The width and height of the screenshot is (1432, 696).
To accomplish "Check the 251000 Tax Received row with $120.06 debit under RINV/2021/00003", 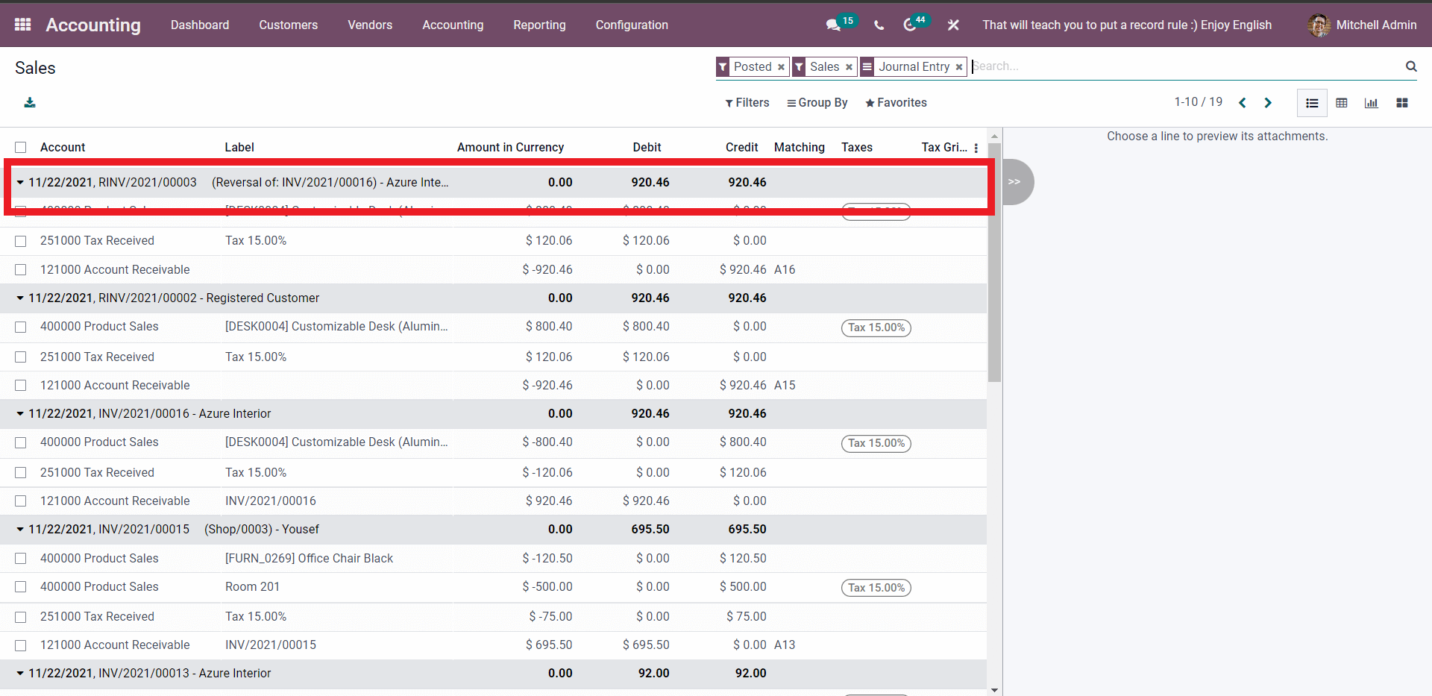I will click(21, 241).
